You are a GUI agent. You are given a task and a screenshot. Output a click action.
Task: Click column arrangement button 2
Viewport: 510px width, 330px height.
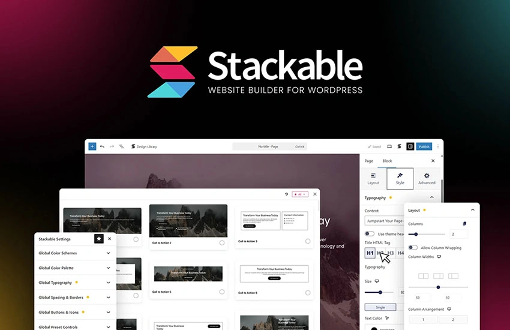tap(453, 320)
